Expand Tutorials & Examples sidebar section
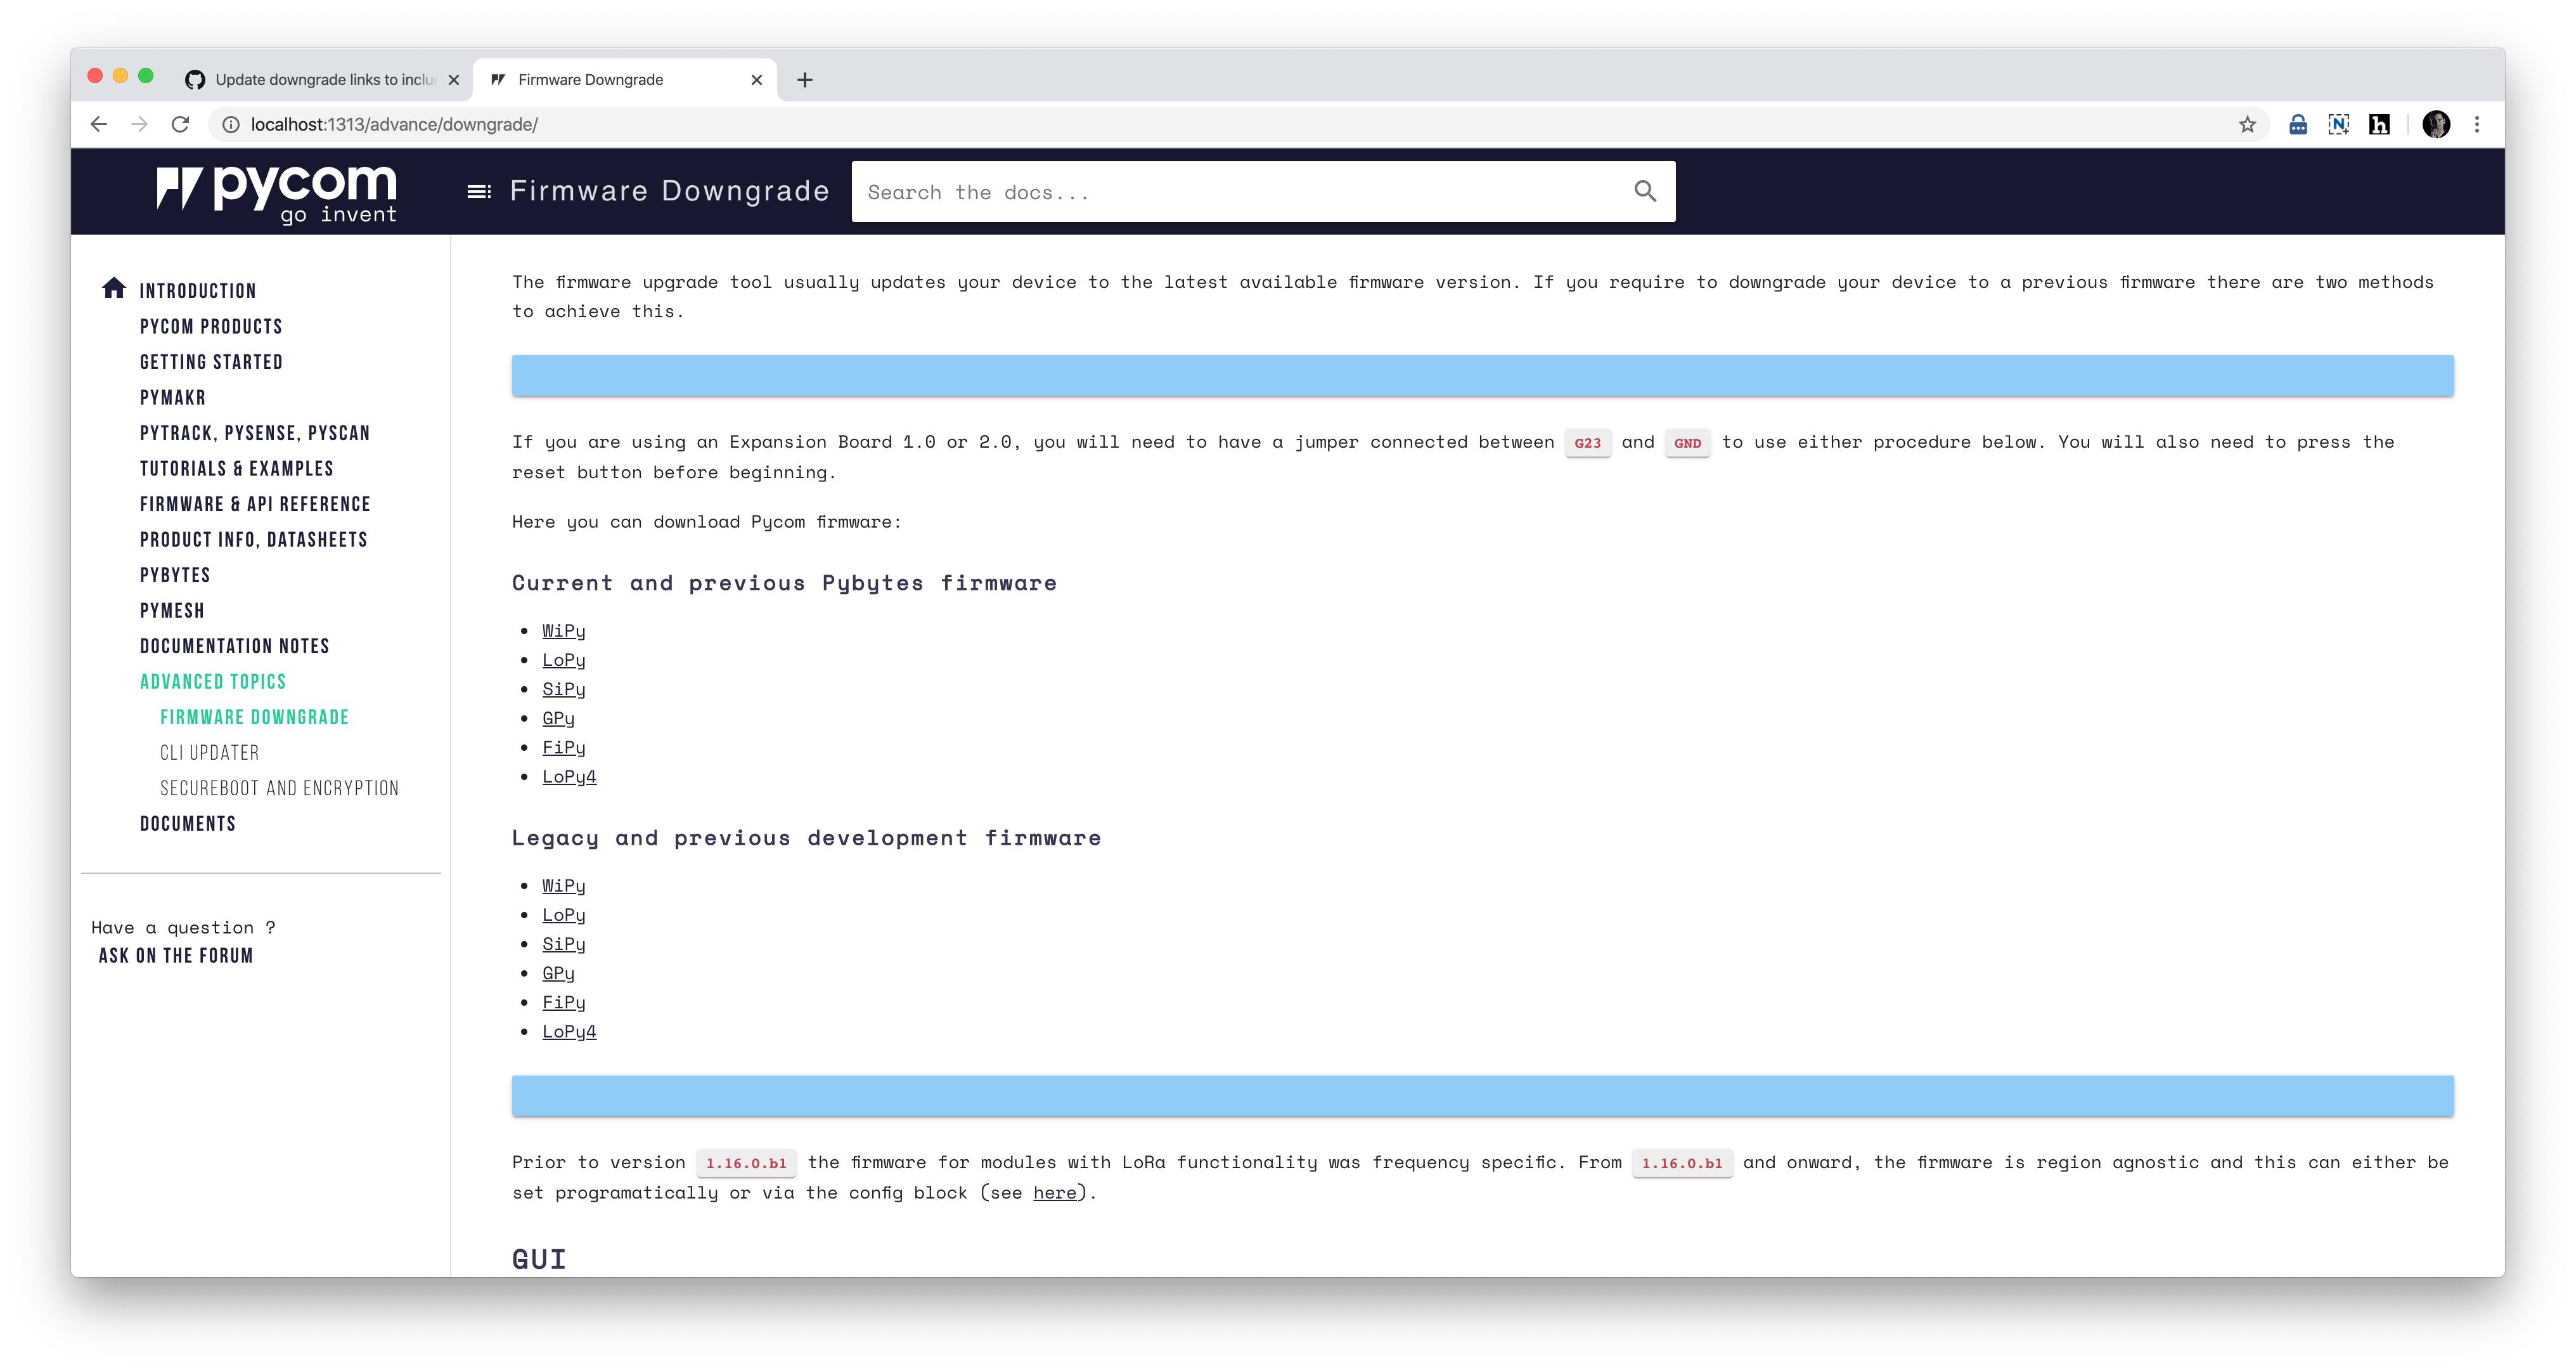The height and width of the screenshot is (1371, 2576). coord(237,469)
